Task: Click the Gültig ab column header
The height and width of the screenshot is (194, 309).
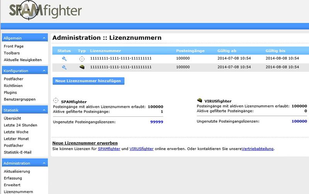Action: pyautogui.click(x=227, y=51)
